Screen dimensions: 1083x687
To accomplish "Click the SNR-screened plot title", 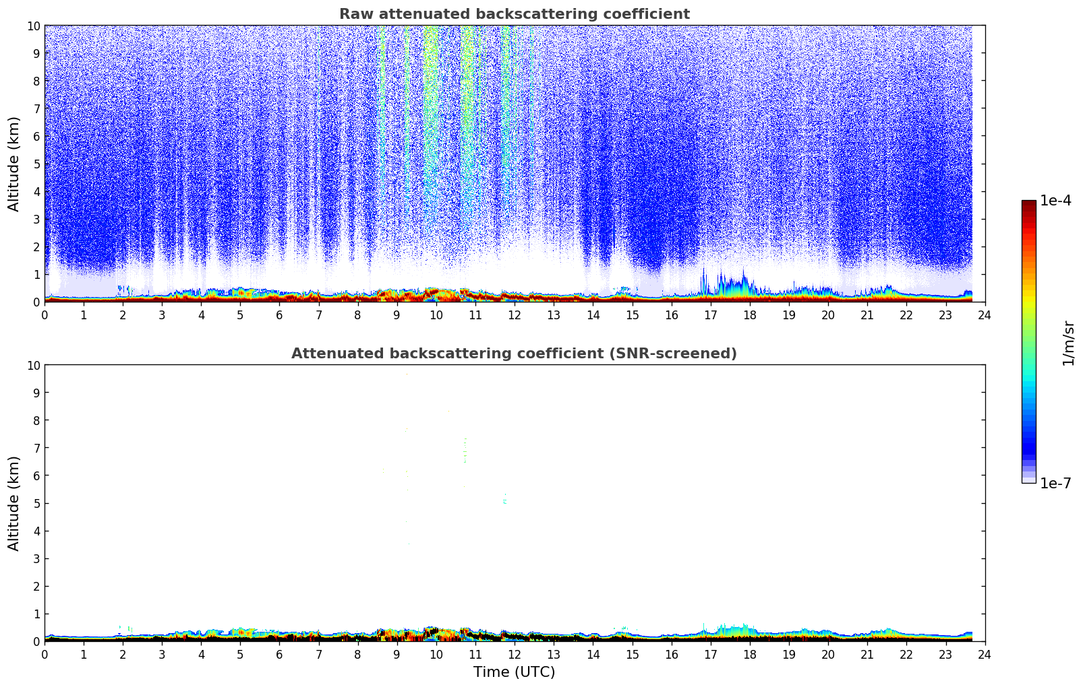I will coord(514,354).
